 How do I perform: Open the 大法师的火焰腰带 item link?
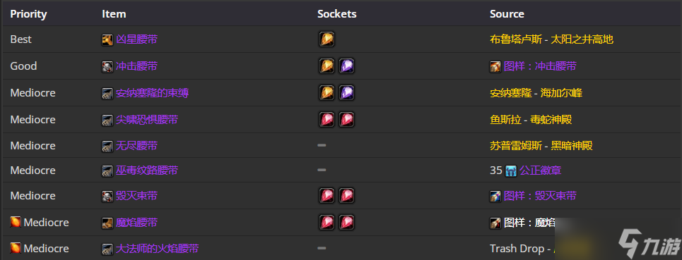(x=158, y=249)
